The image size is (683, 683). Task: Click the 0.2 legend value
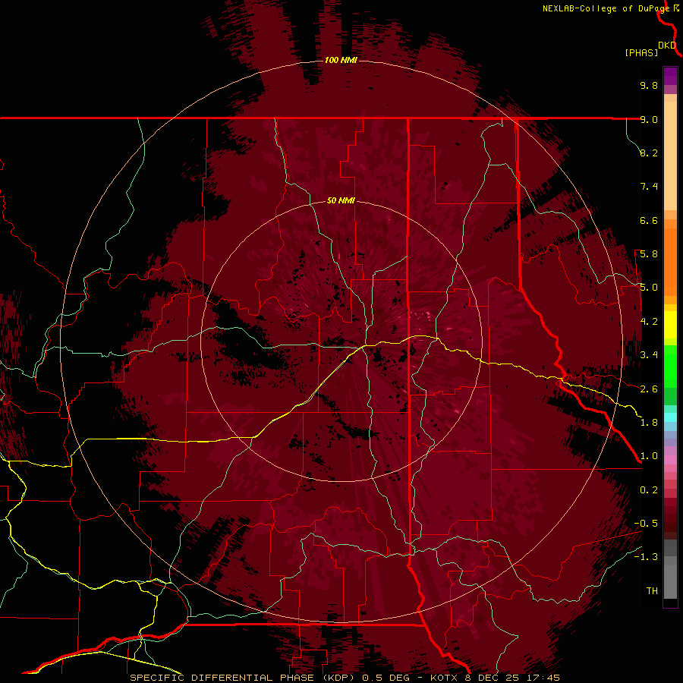(649, 490)
